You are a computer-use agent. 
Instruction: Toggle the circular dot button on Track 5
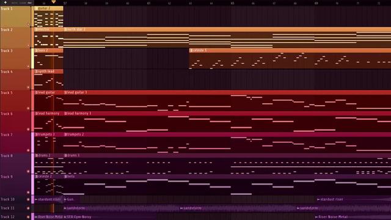tap(28, 108)
